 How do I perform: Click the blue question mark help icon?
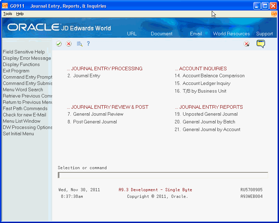pos(89,44)
